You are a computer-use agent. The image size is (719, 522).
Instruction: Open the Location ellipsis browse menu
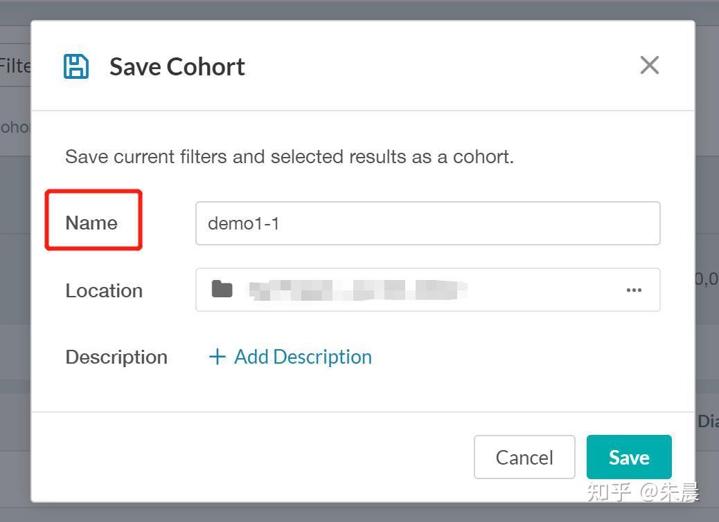[x=634, y=290]
